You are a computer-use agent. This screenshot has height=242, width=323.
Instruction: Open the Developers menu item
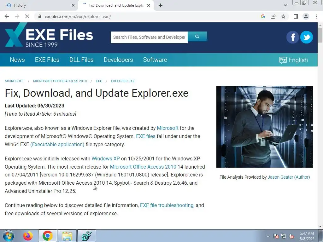118,60
